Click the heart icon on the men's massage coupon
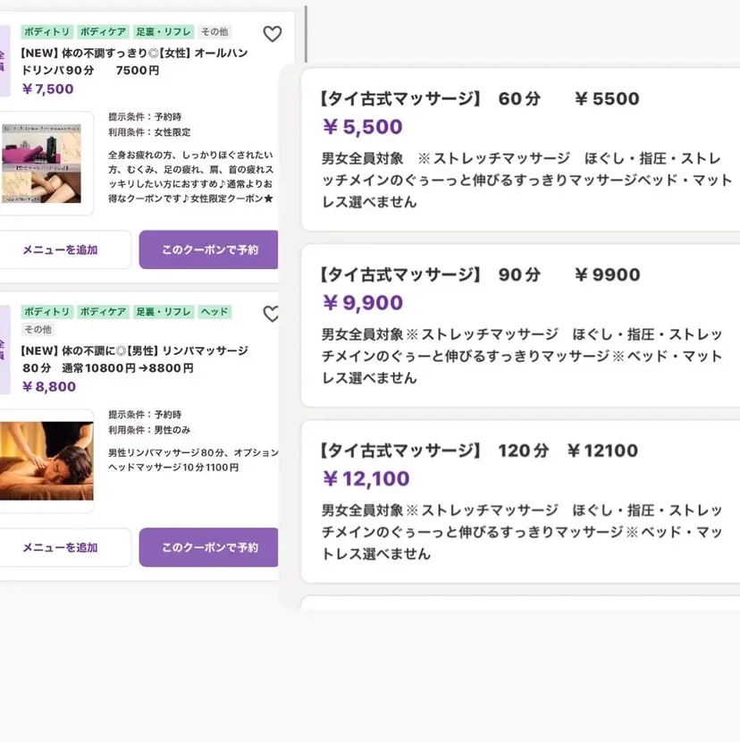Viewport: 740px width, 742px height. [272, 314]
